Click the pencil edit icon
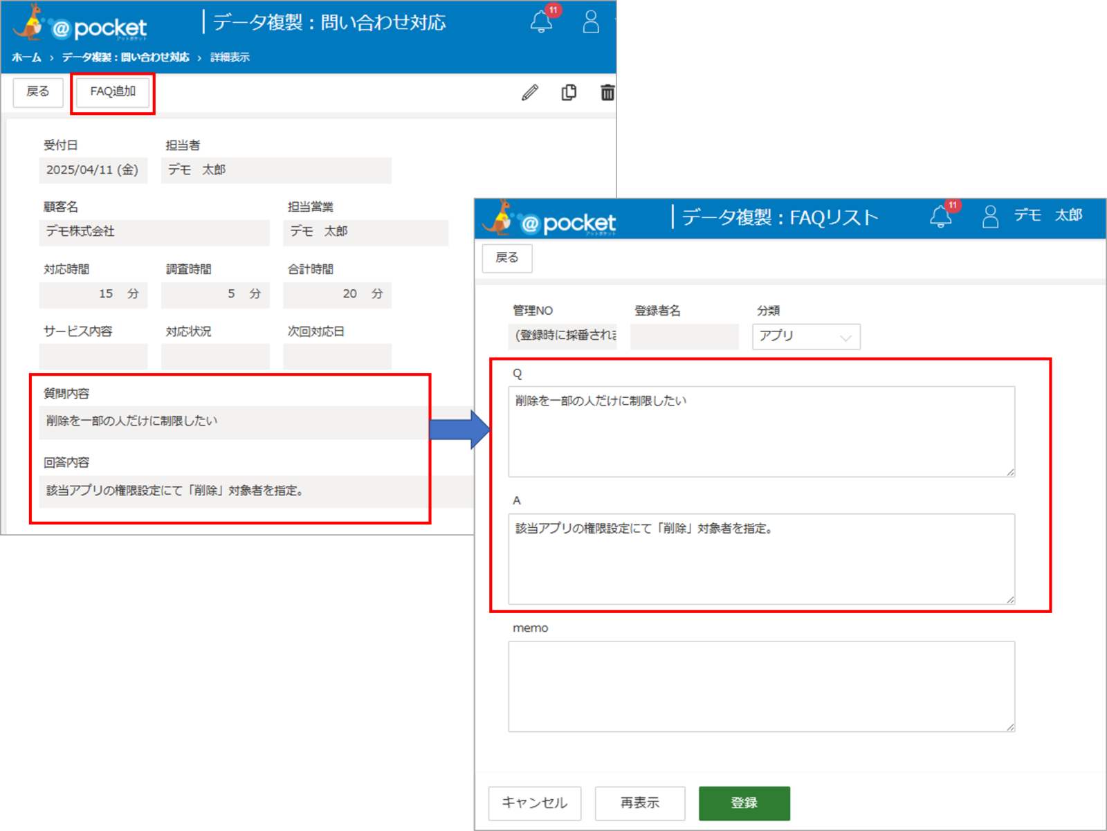Screen dimensions: 1107x831 click(x=530, y=92)
